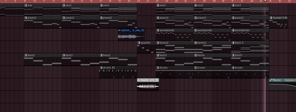Open the pattern icon on the drums #2 clip

pyautogui.click(x=101, y=68)
